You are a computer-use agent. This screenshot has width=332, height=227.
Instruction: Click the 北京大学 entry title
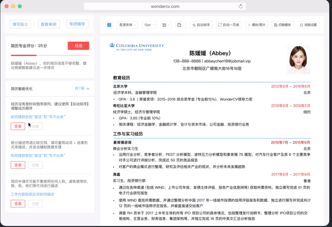(x=120, y=86)
